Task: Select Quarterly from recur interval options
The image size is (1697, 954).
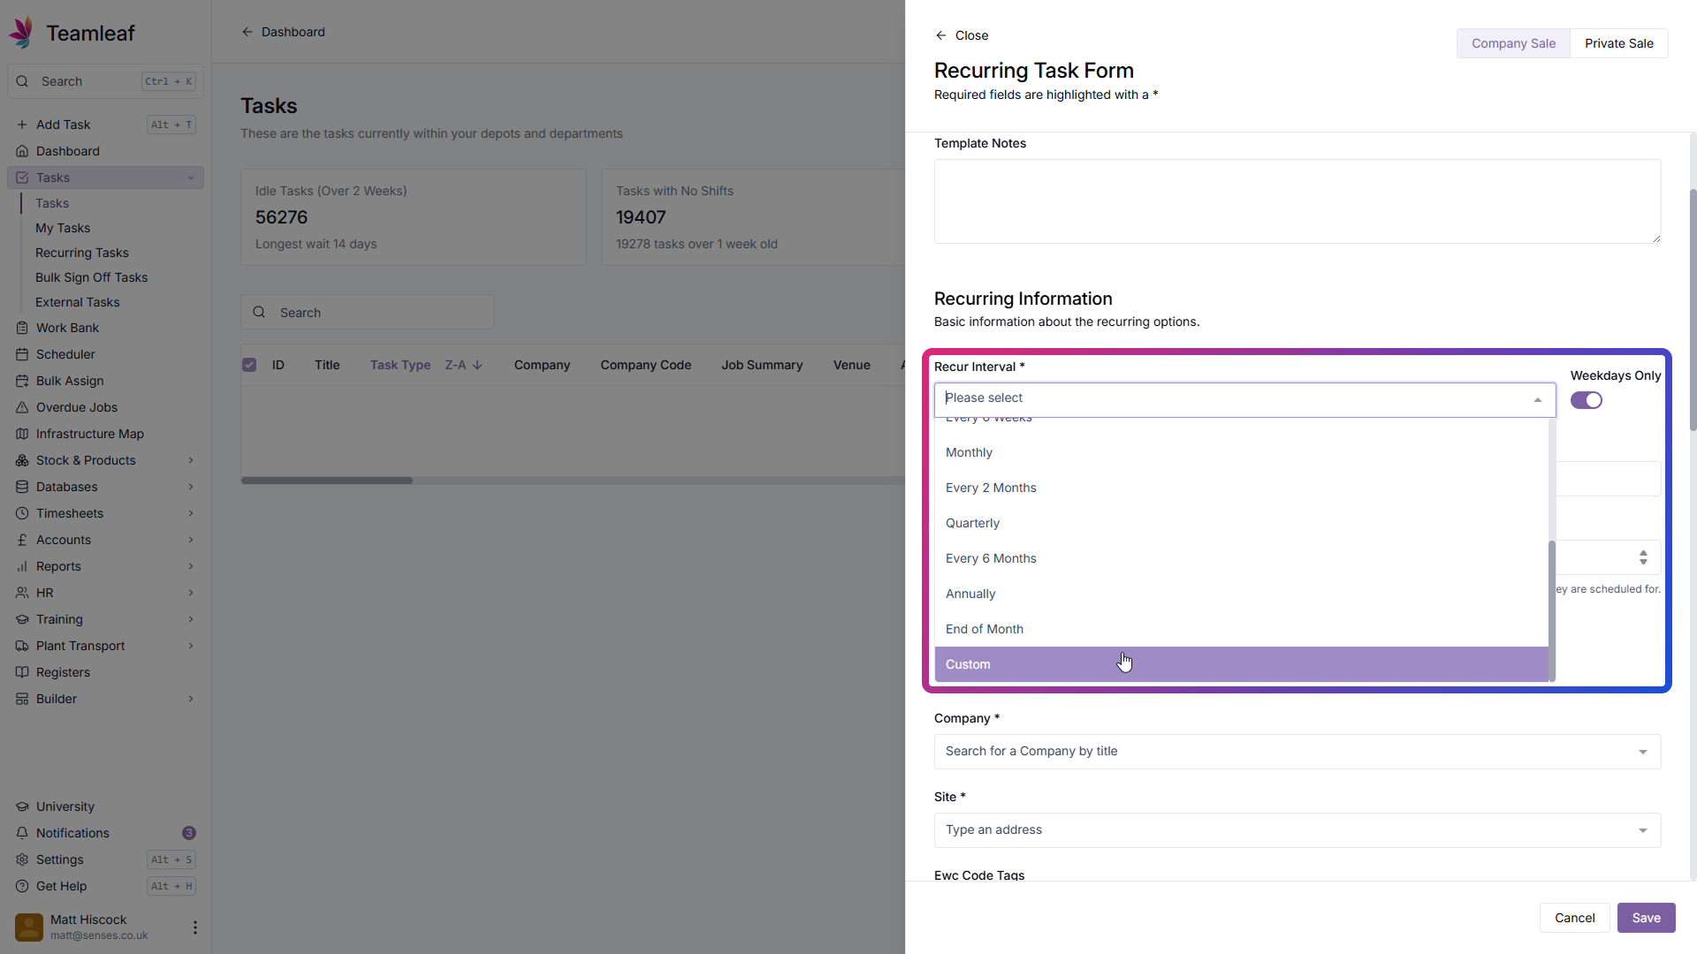Action: coord(972,523)
